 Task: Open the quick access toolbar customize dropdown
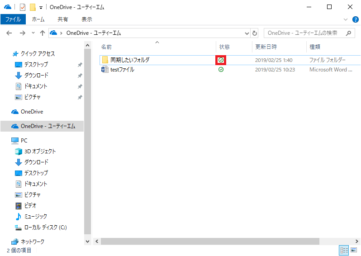[x=41, y=8]
